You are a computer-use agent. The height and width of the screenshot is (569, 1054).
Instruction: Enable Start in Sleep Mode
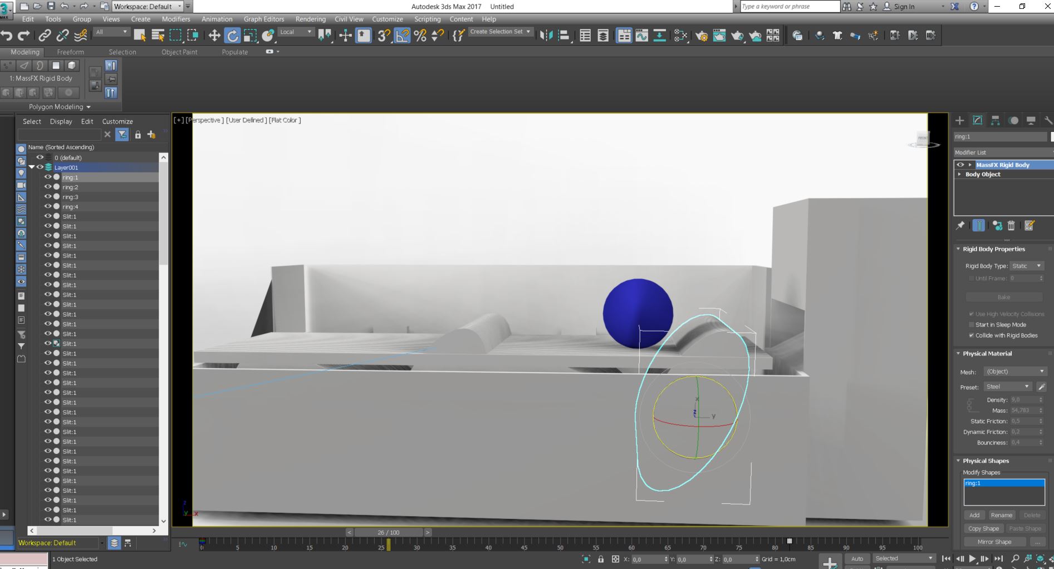971,324
